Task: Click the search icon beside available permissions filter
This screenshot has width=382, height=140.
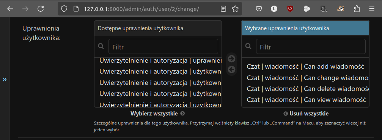Action: pyautogui.click(x=101, y=46)
